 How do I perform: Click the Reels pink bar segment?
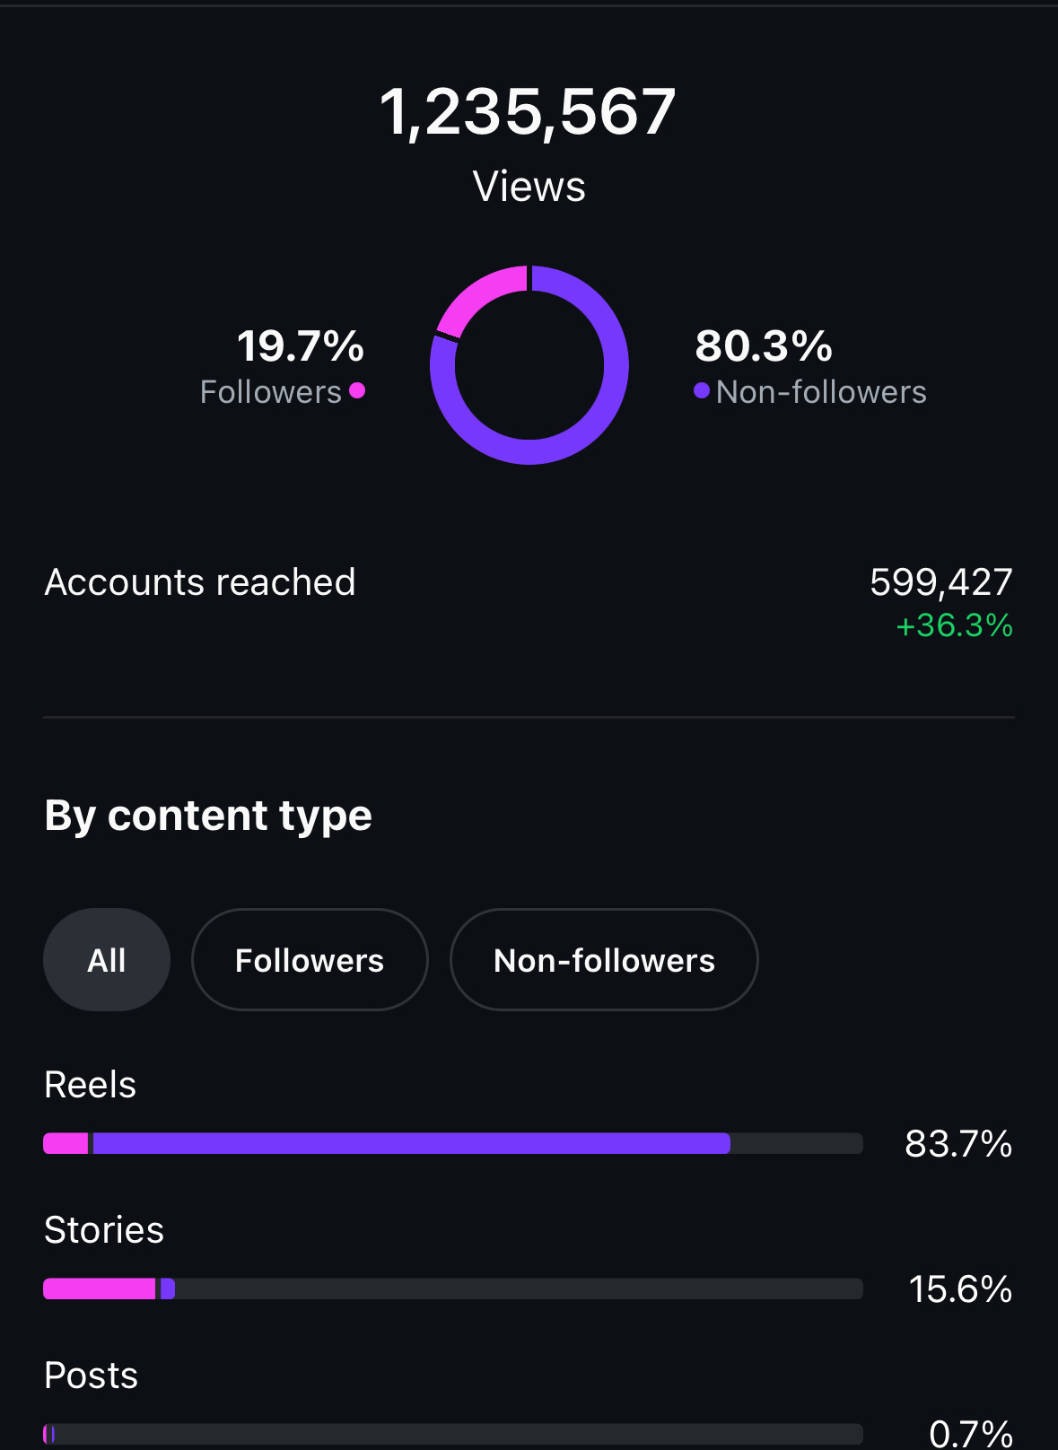pyautogui.click(x=66, y=1143)
